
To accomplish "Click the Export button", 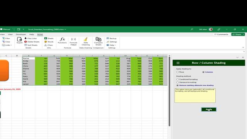I will point(20,40).
